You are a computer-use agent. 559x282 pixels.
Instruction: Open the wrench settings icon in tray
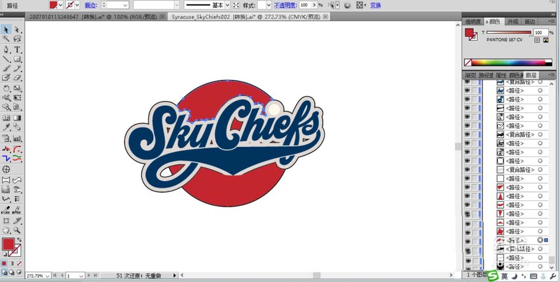click(x=553, y=276)
